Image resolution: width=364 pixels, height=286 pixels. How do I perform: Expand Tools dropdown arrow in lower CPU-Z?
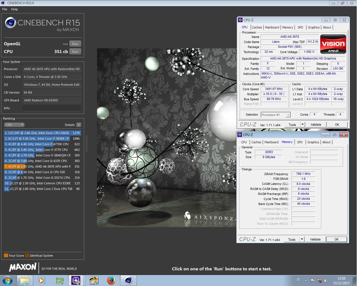click(x=302, y=240)
